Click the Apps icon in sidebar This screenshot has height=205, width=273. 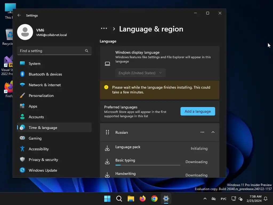click(x=22, y=106)
